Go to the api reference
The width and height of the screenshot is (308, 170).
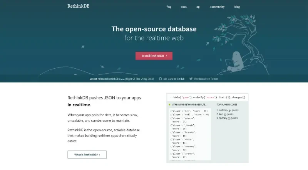198,7
